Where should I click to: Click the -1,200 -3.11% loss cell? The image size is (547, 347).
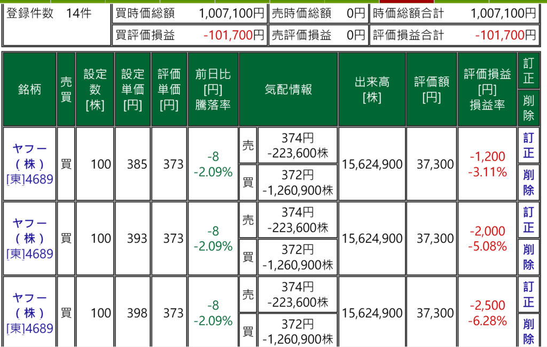[x=487, y=164]
